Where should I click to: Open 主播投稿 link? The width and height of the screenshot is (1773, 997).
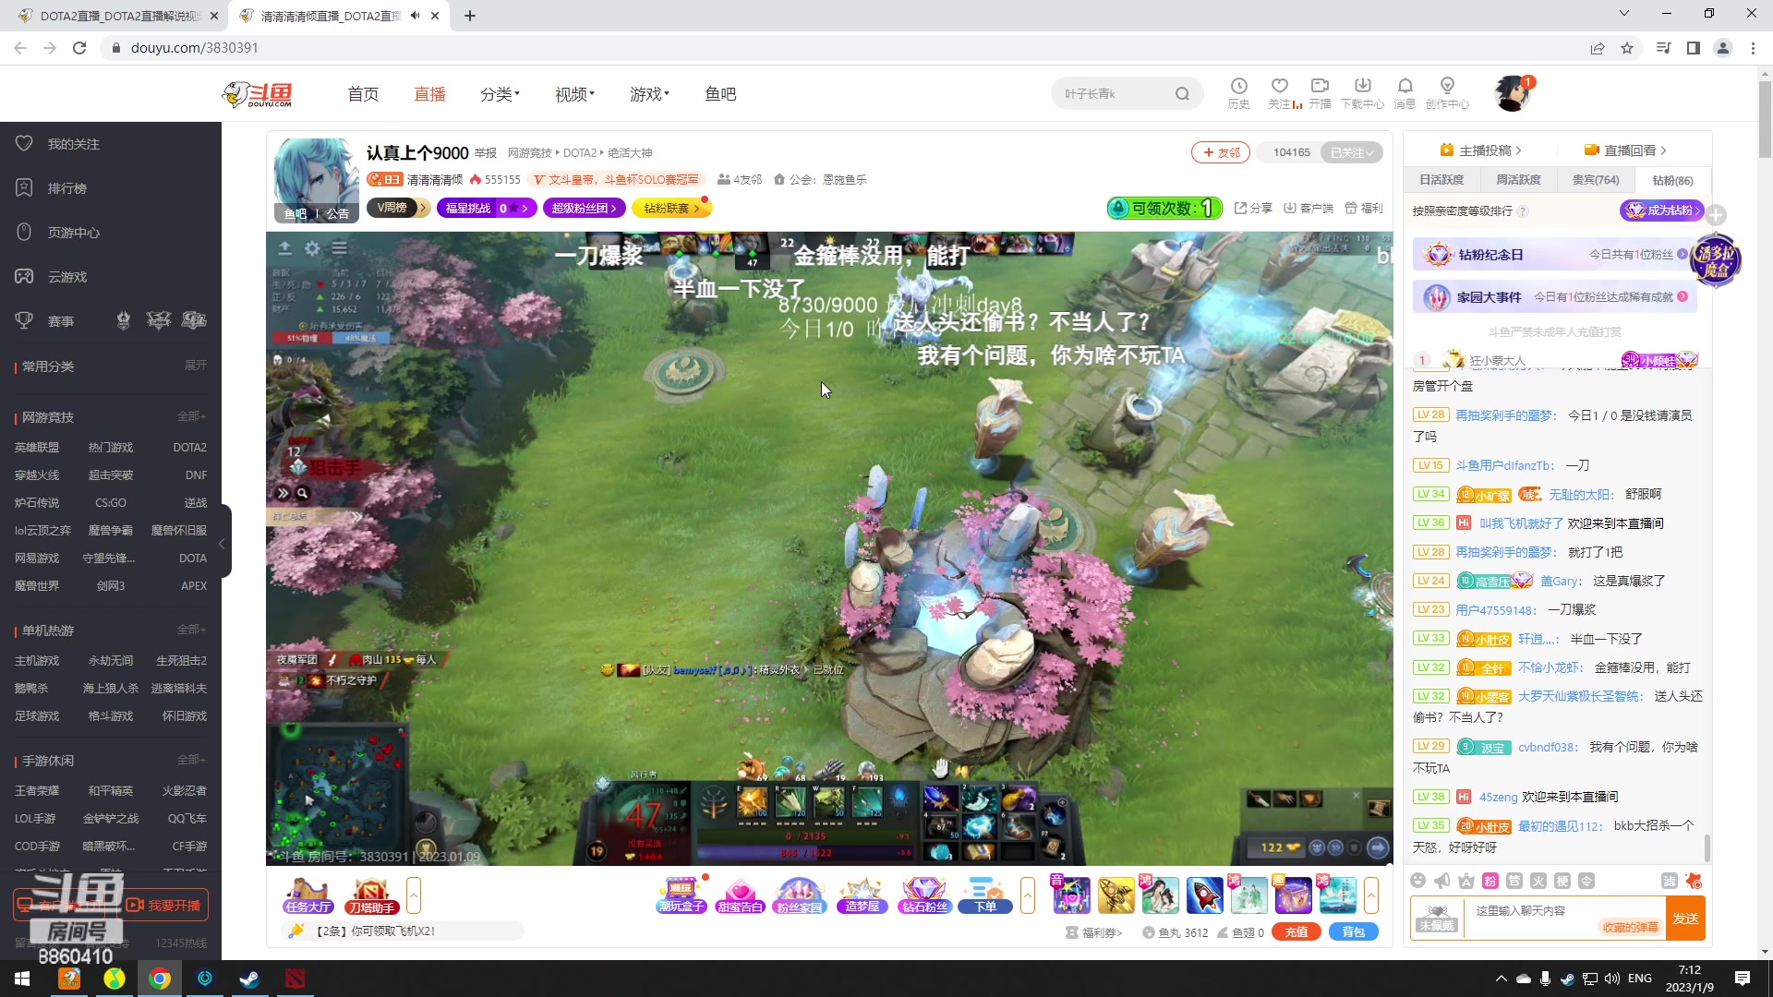[1480, 150]
